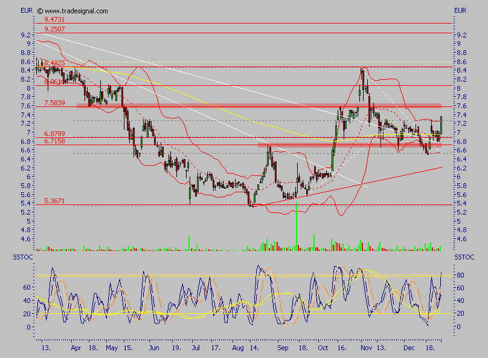Click the 6.8789 price level label

(x=54, y=133)
